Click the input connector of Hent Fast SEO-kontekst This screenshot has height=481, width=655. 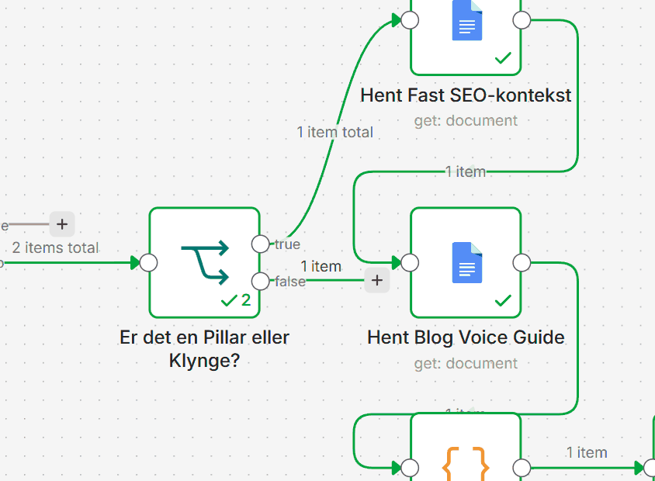point(410,20)
